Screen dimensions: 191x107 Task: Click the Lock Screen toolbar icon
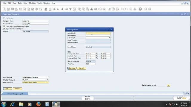click(x=41, y=9)
